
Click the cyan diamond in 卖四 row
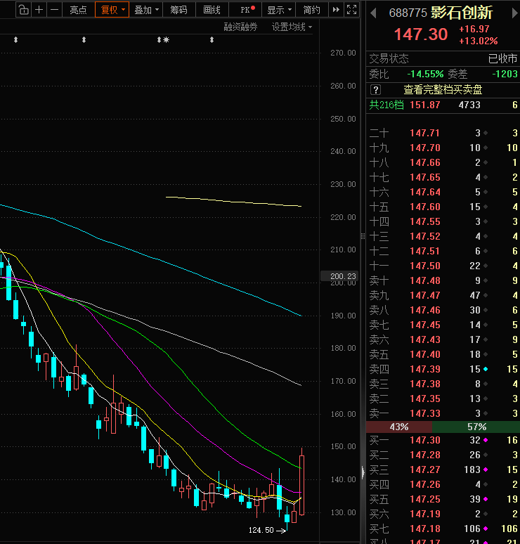tap(486, 369)
